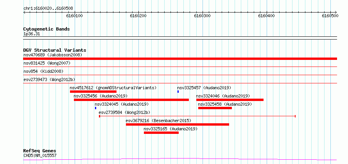
Task: Click ruler tick label 6160500
Action: click(330, 16)
